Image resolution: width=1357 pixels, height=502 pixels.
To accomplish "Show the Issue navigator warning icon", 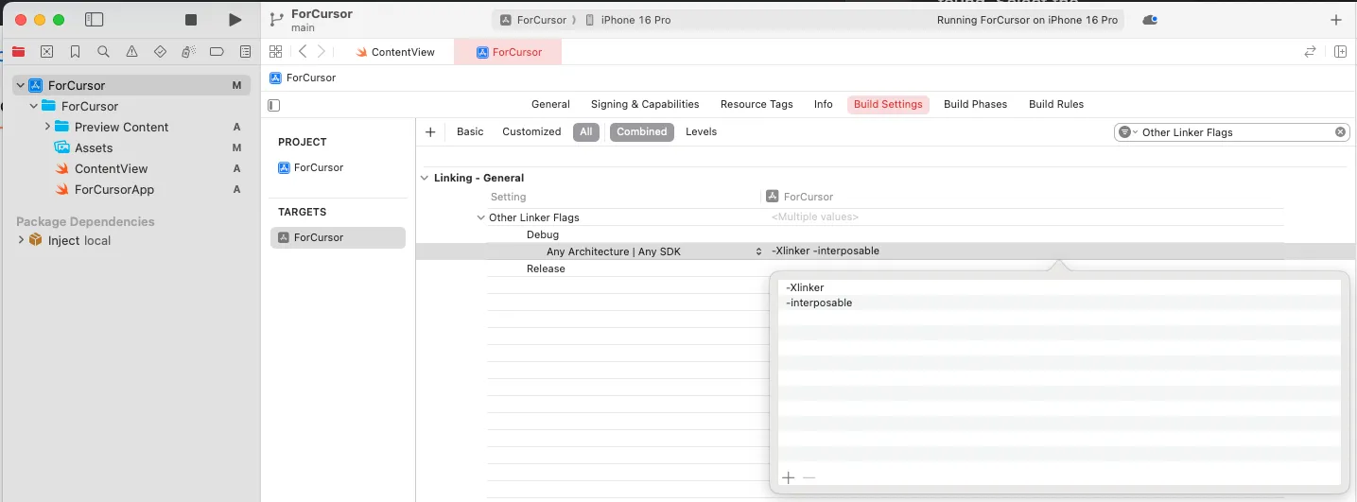I will coord(131,52).
